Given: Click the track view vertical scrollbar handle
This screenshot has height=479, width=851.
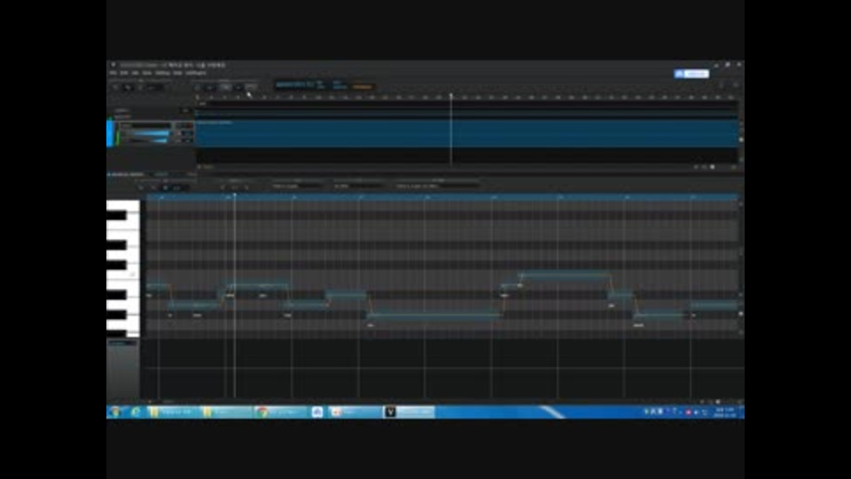Looking at the screenshot, I should [741, 139].
